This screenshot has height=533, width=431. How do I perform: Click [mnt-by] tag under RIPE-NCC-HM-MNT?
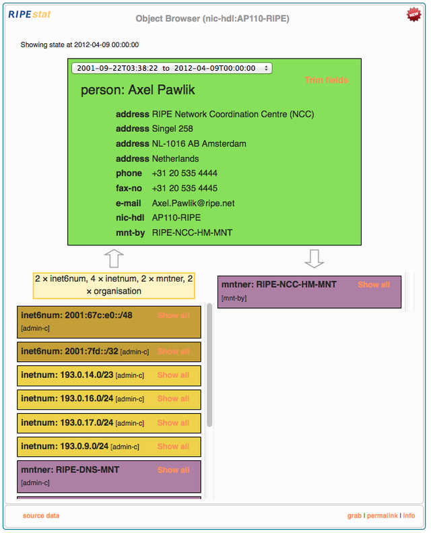click(x=234, y=299)
